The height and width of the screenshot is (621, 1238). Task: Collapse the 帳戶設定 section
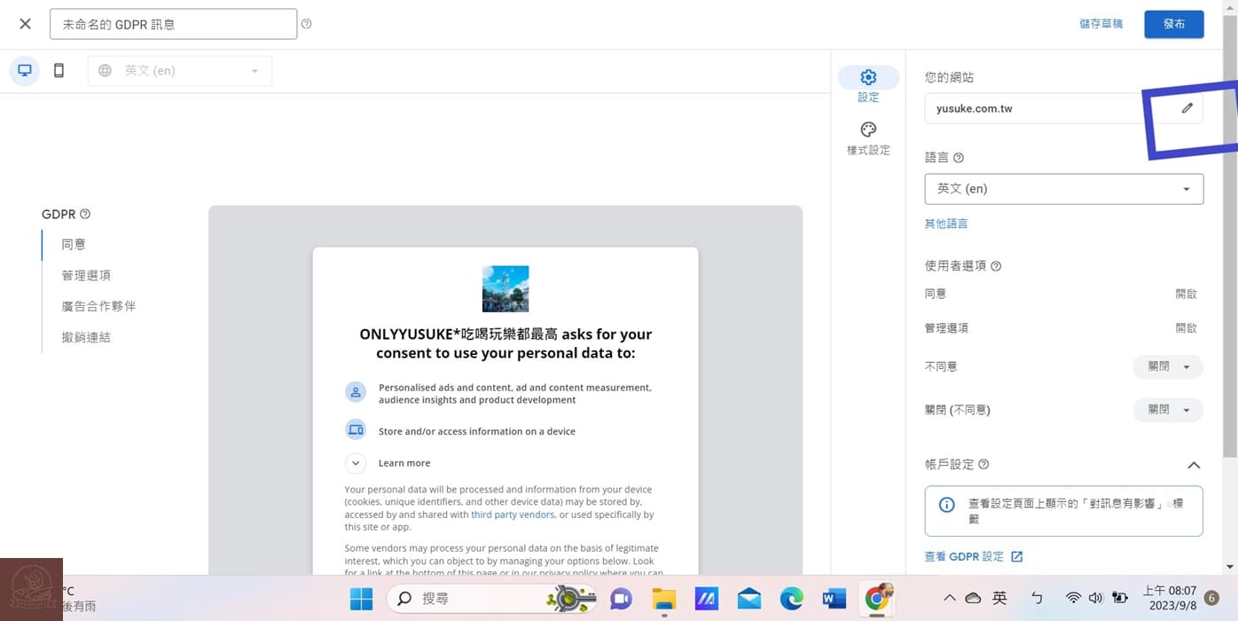coord(1194,465)
